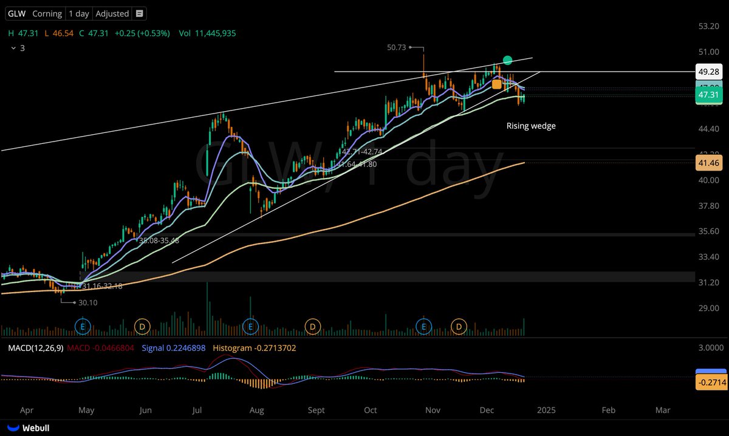Click the Signal 0.2246898 value
Viewport: 729px width, 436px height.
174,349
